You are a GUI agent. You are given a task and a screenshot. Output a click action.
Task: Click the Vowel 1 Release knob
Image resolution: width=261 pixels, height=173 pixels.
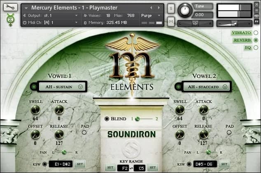[x=59, y=135]
